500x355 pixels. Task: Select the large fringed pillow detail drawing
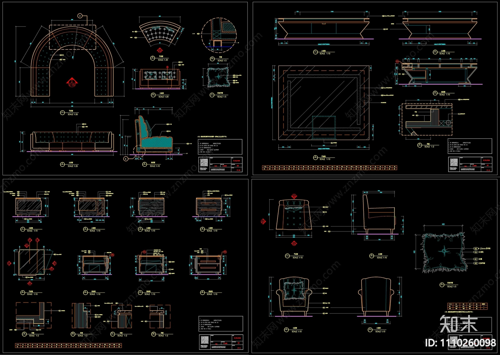click(444, 252)
